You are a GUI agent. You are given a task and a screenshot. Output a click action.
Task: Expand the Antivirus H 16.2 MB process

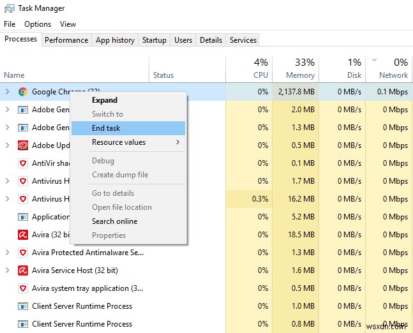click(8, 199)
